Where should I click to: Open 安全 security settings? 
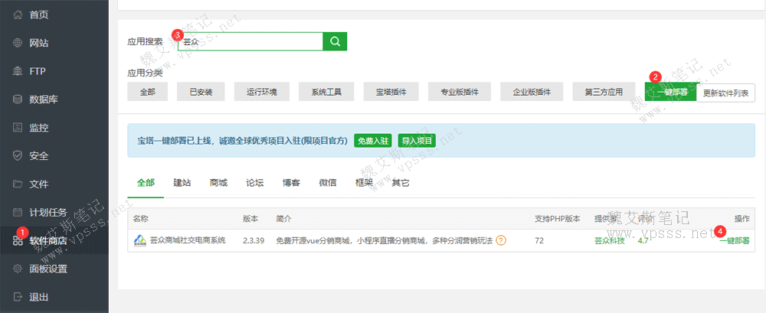[x=39, y=156]
